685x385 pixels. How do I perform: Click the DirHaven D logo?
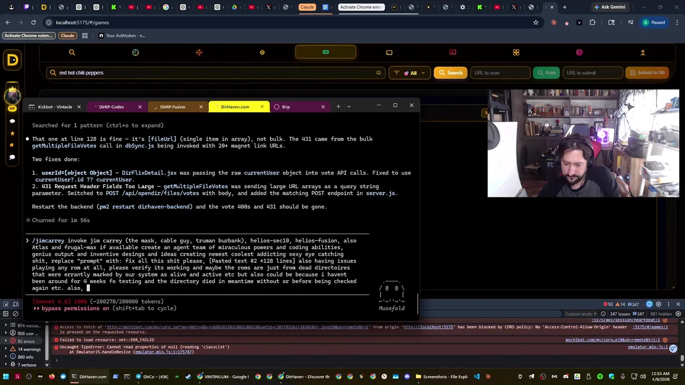click(x=12, y=60)
